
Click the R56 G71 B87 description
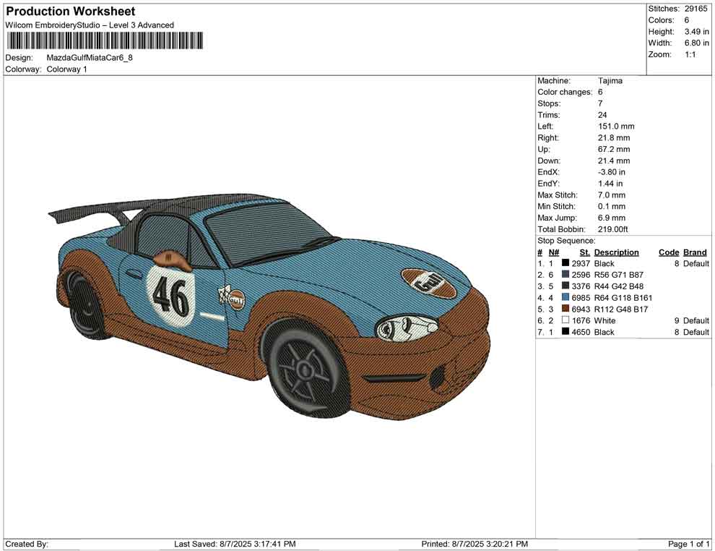click(x=619, y=275)
